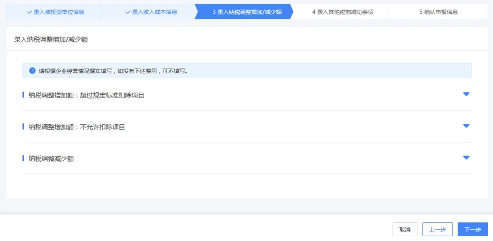Screen dimensions: 493x241
Task: Click the checkmark icon beside 录入被投资单位信息
Action: pos(29,12)
